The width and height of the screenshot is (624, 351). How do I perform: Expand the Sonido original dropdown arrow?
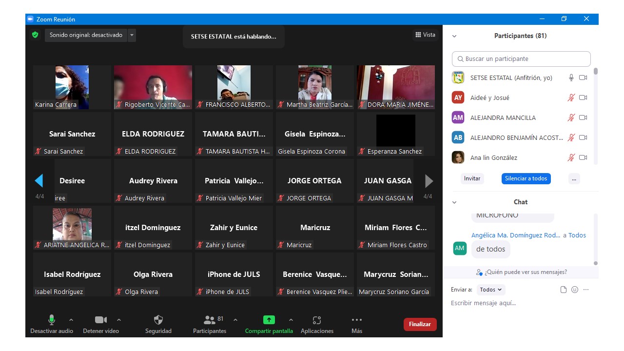point(132,35)
